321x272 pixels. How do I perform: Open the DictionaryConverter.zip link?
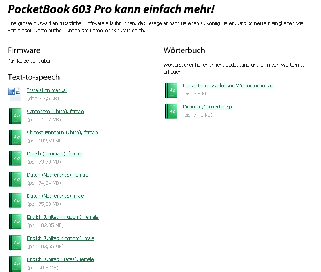point(207,106)
